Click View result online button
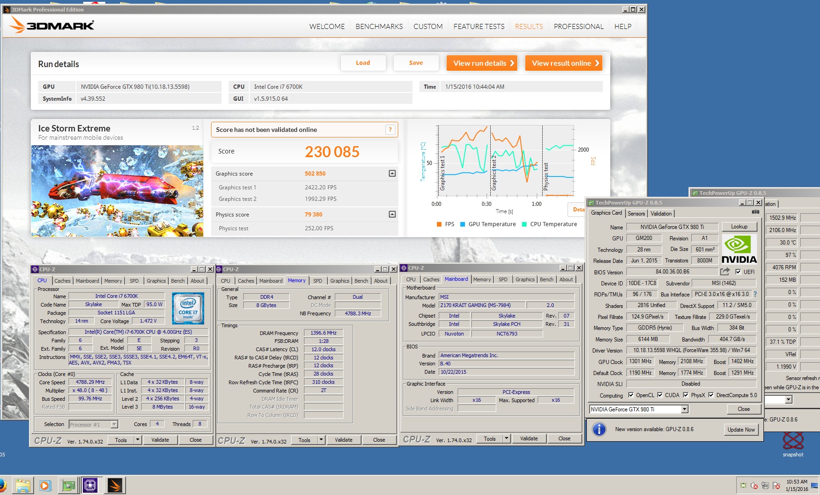 [x=564, y=63]
